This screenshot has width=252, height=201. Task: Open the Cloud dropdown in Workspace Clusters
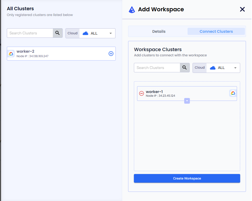[235, 68]
